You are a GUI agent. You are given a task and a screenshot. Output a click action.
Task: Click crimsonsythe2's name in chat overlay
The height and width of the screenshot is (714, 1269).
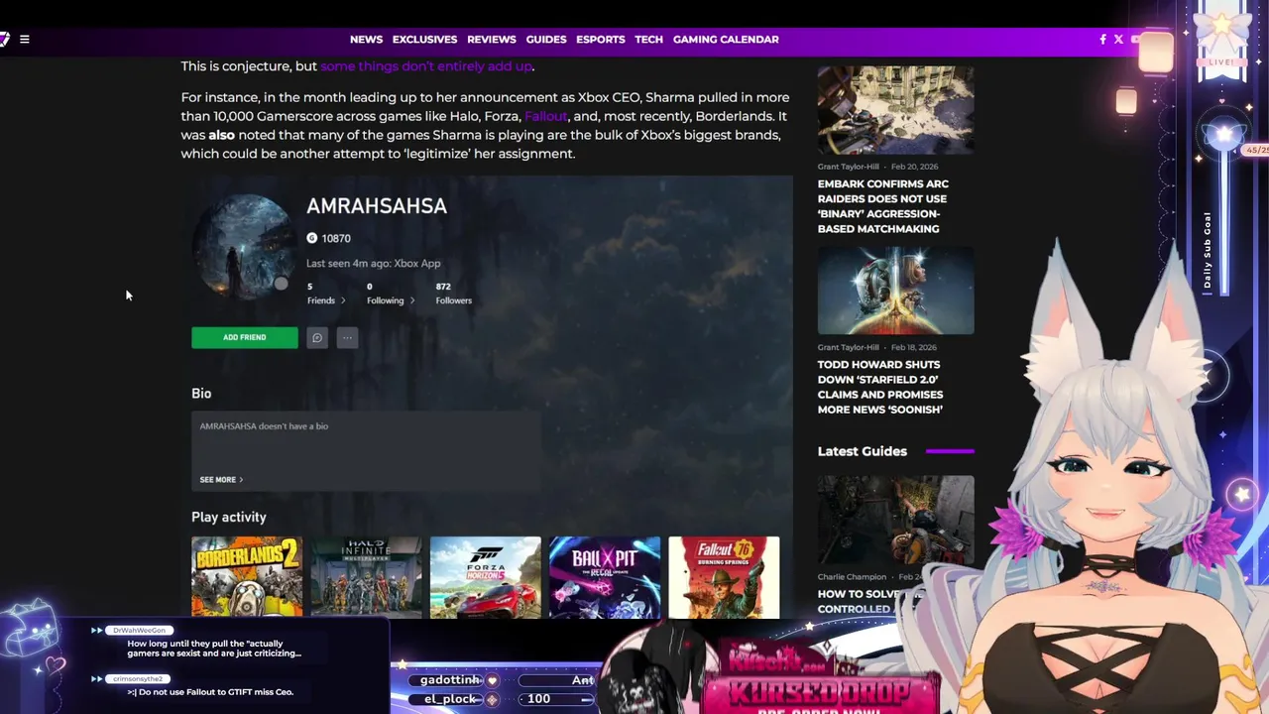(x=137, y=679)
